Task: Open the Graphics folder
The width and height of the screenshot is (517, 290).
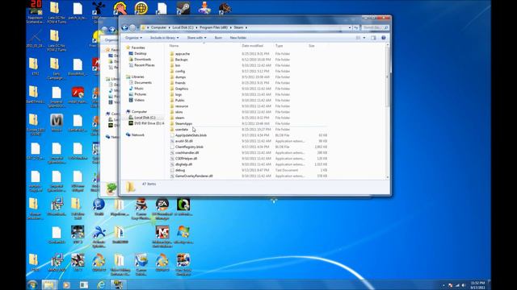Action: pyautogui.click(x=182, y=89)
